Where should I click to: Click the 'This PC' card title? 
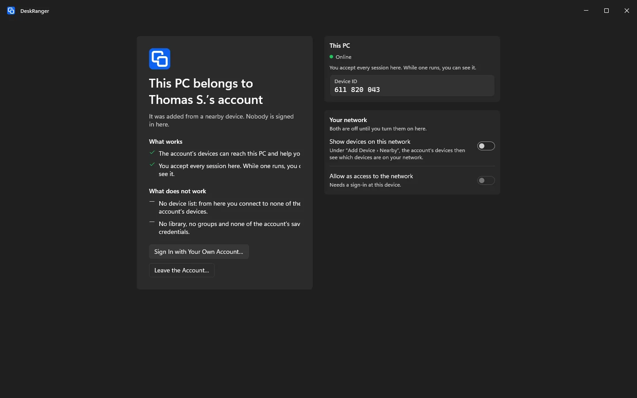340,46
